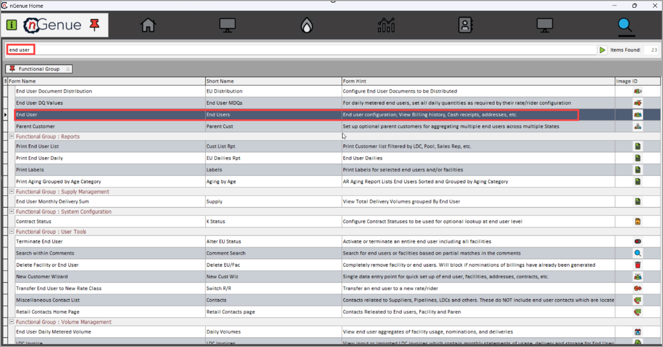Viewport: 663px width, 347px height.
Task: Collapse Functional Group : Supply Management section
Action: pyautogui.click(x=12, y=192)
